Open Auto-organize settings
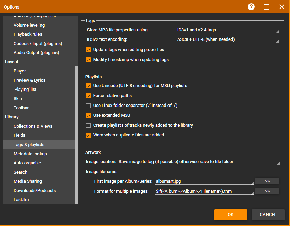The width and height of the screenshot is (290, 226). click(x=38, y=163)
